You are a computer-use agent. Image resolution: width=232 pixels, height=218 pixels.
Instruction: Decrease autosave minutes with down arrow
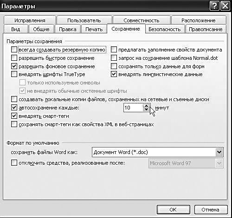(x=146, y=109)
